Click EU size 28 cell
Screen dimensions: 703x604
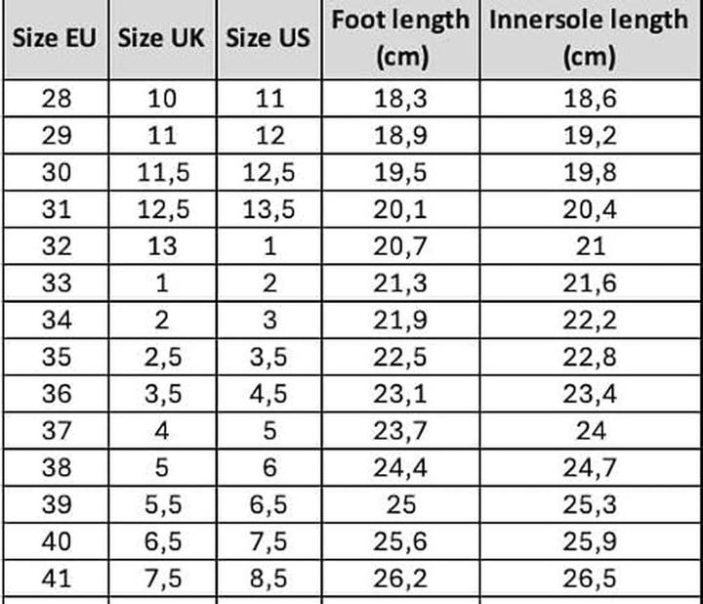click(x=57, y=100)
